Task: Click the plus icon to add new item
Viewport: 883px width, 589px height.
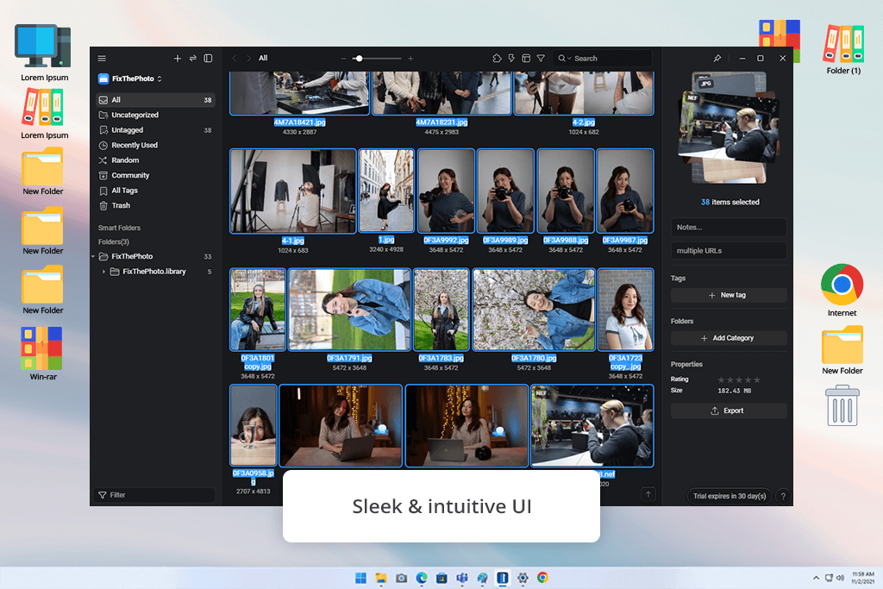Action: click(178, 59)
